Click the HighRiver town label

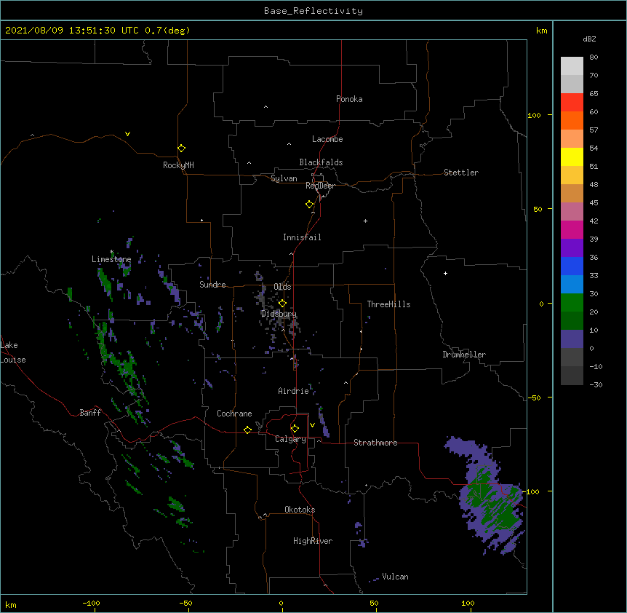pos(313,541)
